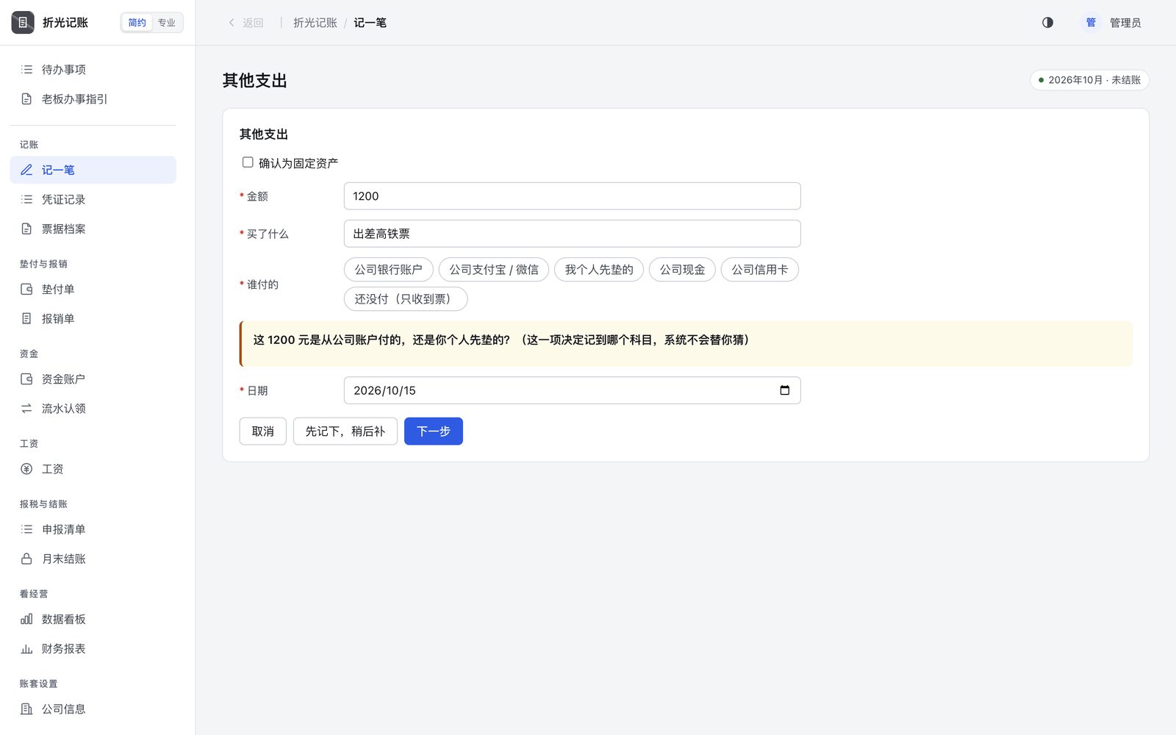Click the 取消 button

tap(263, 431)
